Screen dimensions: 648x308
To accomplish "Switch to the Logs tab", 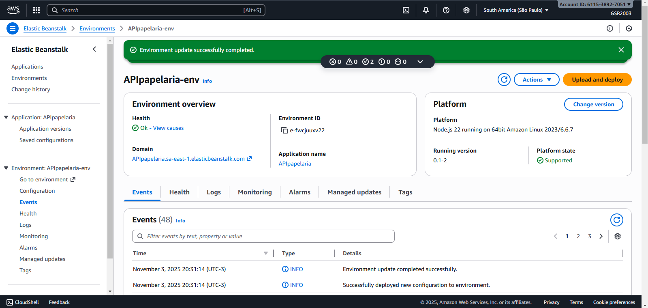I will [x=214, y=192].
